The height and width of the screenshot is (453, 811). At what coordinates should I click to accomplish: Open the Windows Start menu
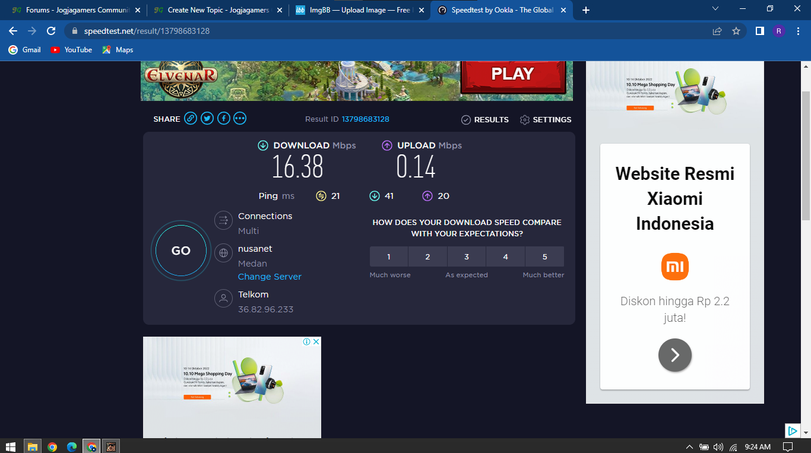pos(11,446)
